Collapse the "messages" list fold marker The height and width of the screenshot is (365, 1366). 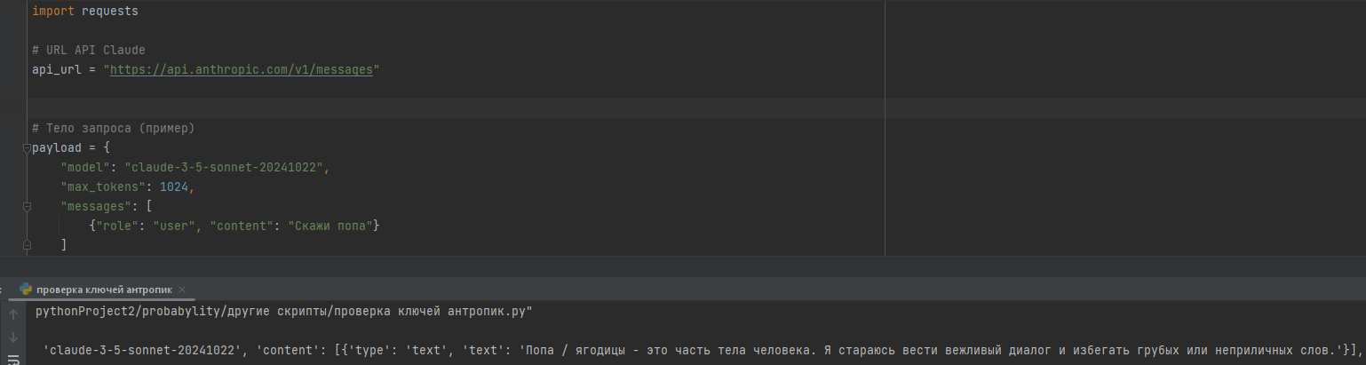(27, 206)
